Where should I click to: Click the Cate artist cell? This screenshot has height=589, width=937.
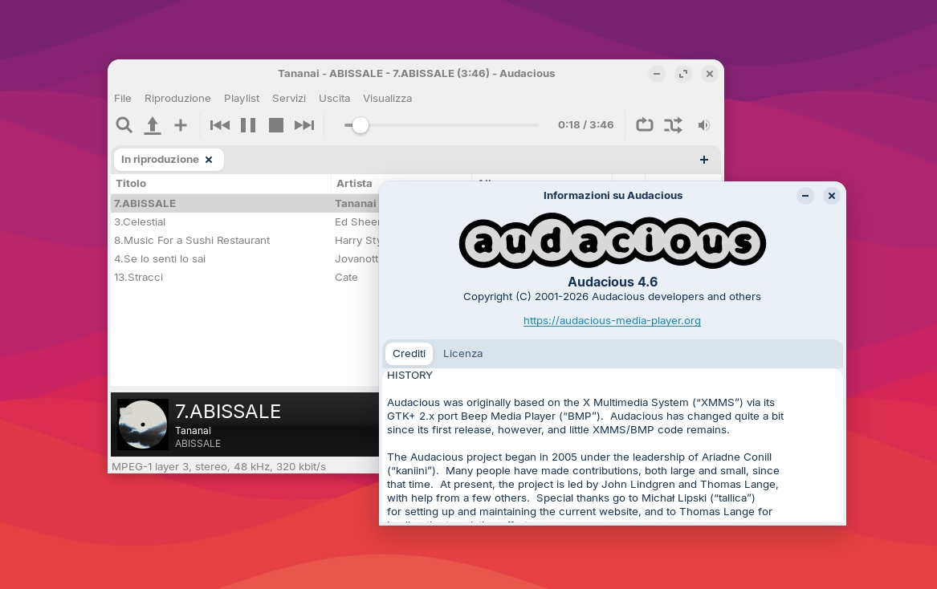pyautogui.click(x=346, y=277)
